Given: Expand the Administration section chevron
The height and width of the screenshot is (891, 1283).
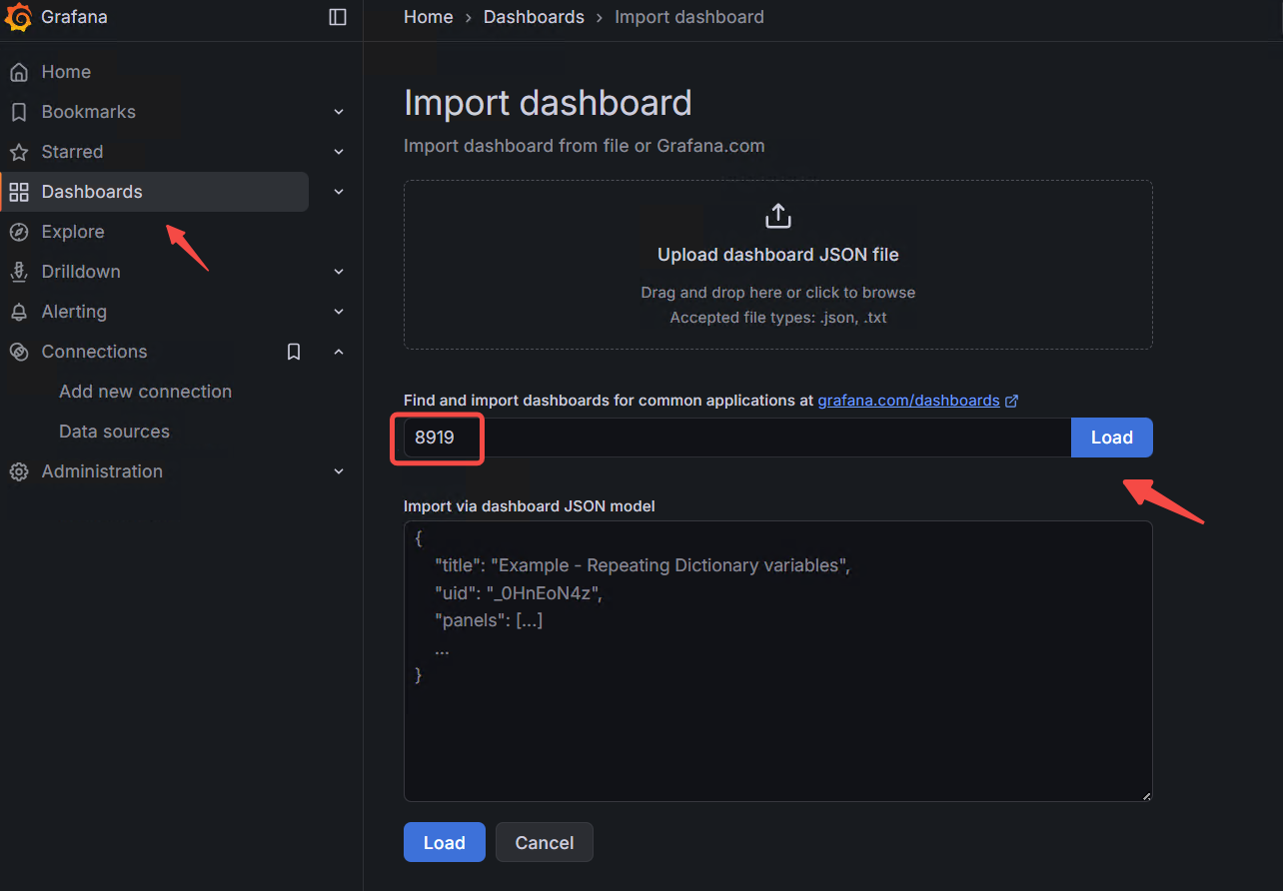Looking at the screenshot, I should click(339, 471).
